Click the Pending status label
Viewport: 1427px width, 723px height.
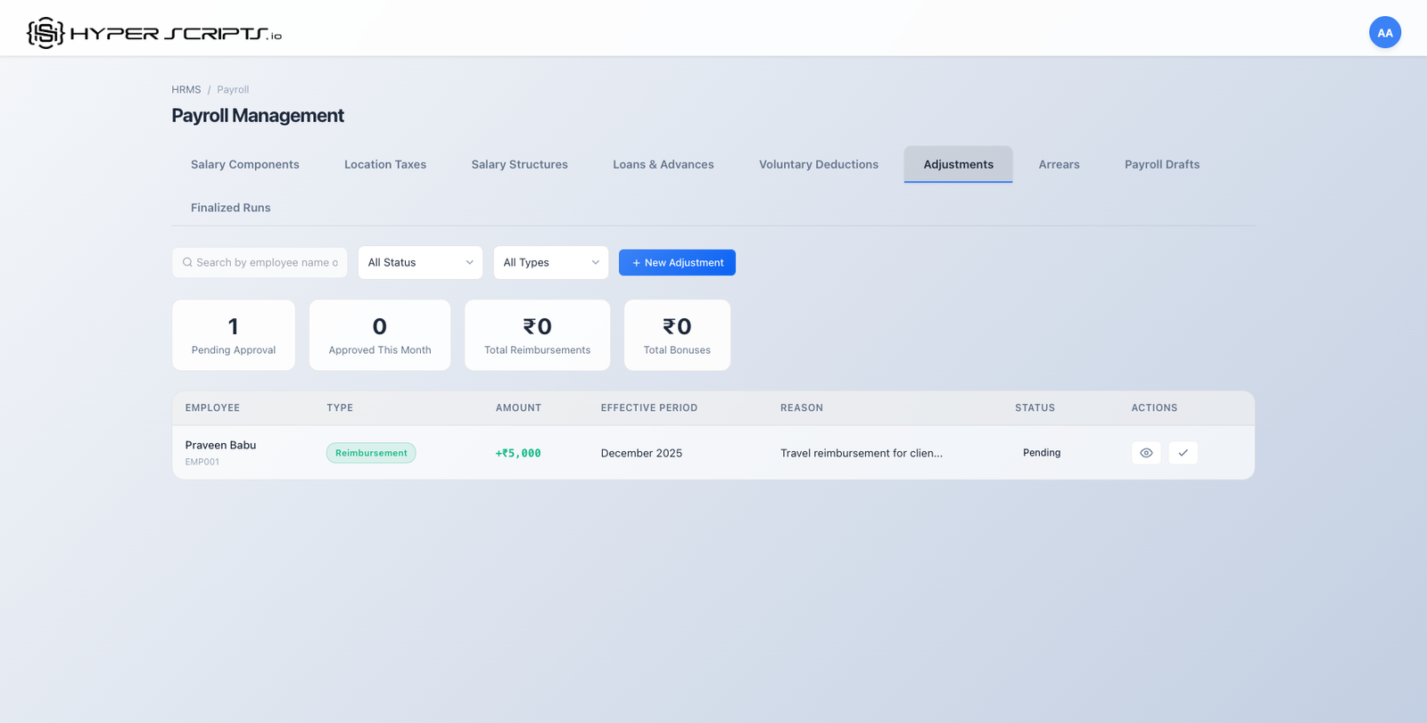(1042, 453)
